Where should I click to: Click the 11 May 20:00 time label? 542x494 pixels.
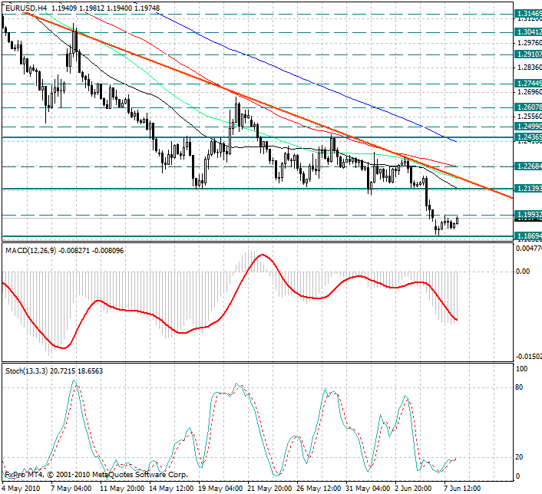coord(122,489)
